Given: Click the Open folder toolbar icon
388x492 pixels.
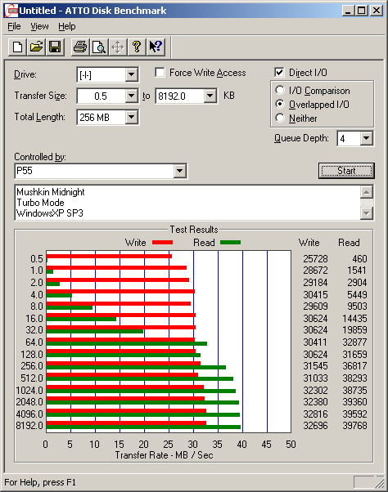Looking at the screenshot, I should pos(36,47).
